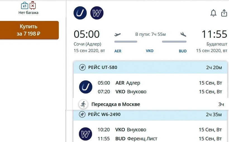Click the departing plane icon
229x142 pixels.
pos(118,34)
